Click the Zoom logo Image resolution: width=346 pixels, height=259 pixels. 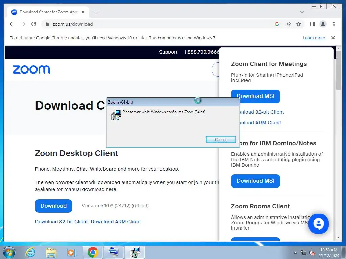pos(31,69)
